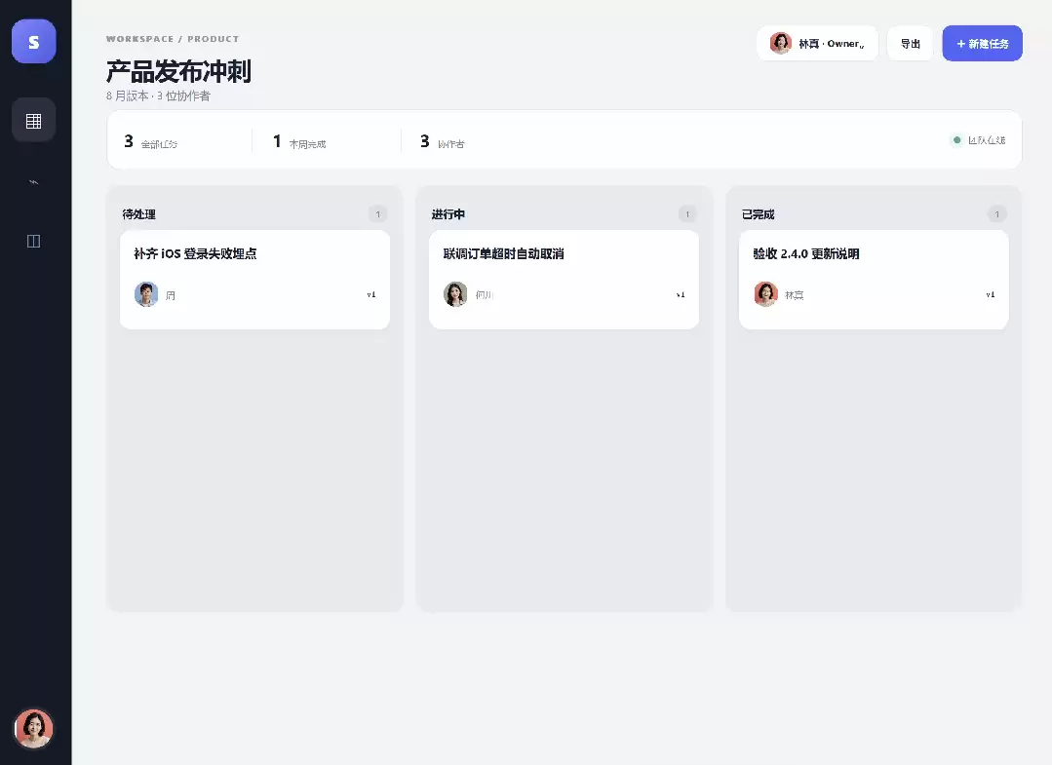
Task: Open the 联调订单超时自动取消 task card
Action: (565, 280)
